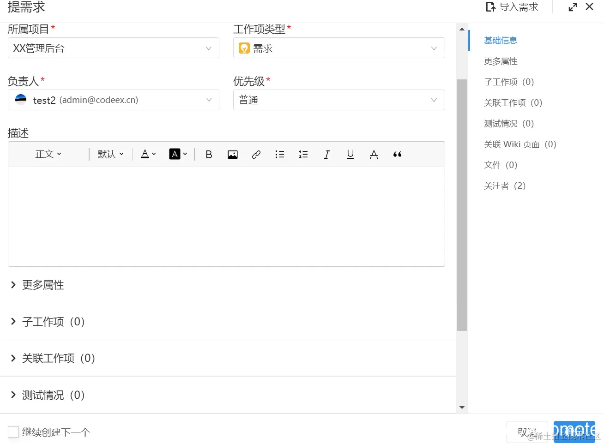Go to 文件 (0) in side navigation
The width and height of the screenshot is (604, 444).
coord(501,165)
